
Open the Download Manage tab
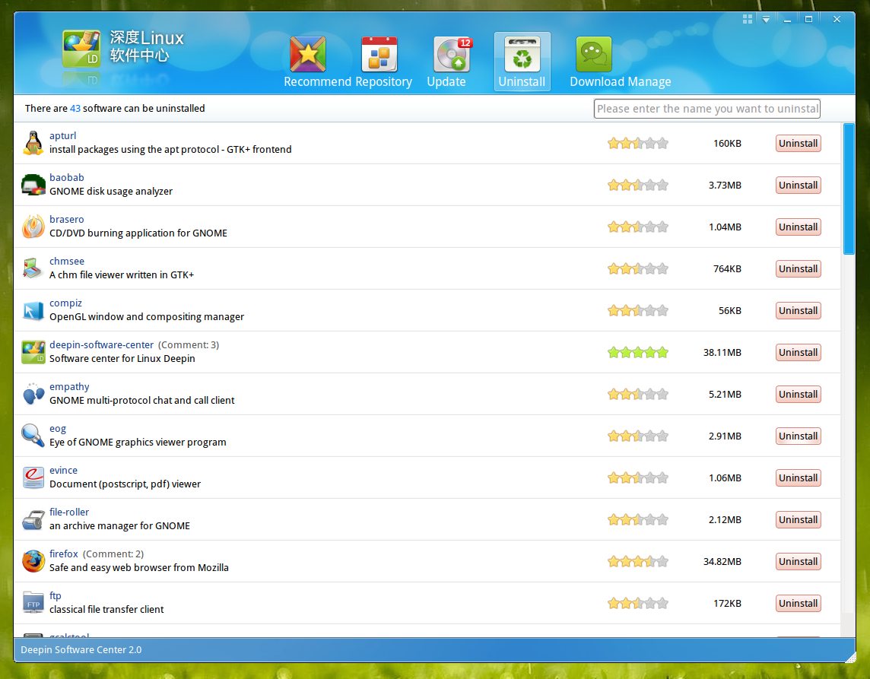coord(621,62)
